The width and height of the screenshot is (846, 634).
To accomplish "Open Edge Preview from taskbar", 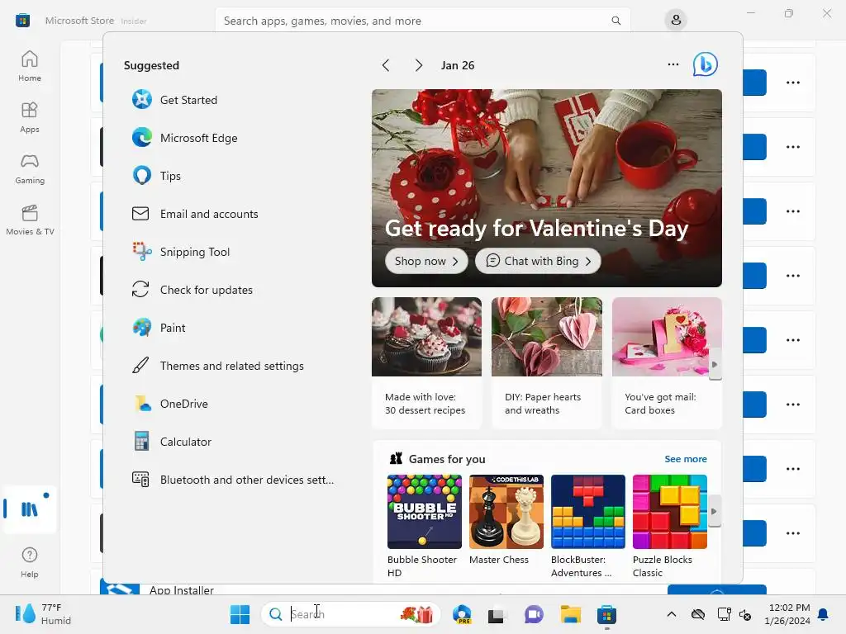I will point(462,614).
